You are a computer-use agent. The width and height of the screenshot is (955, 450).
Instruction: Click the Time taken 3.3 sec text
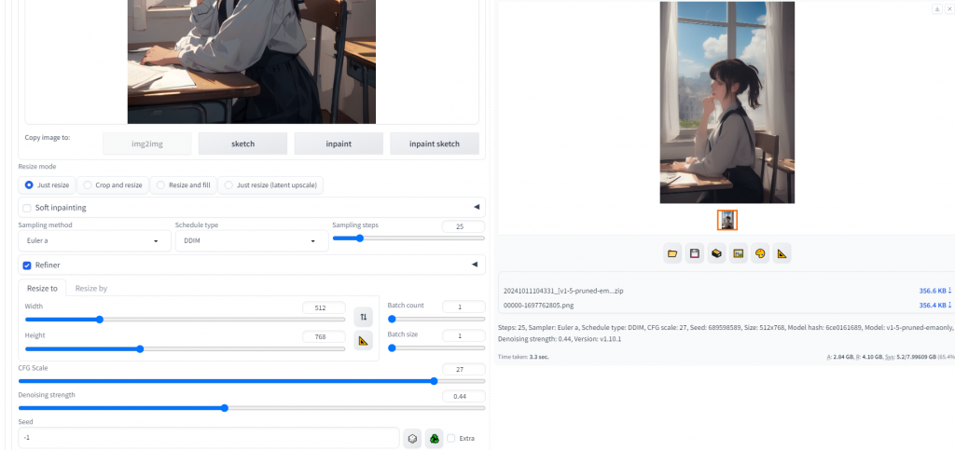(523, 357)
